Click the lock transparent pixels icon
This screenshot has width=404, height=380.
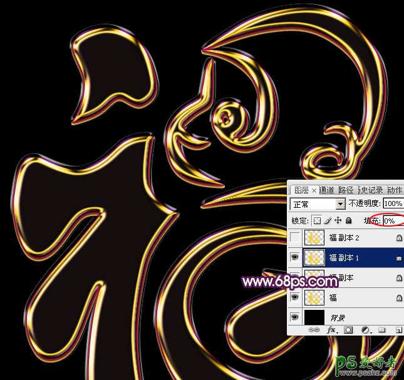pos(317,220)
